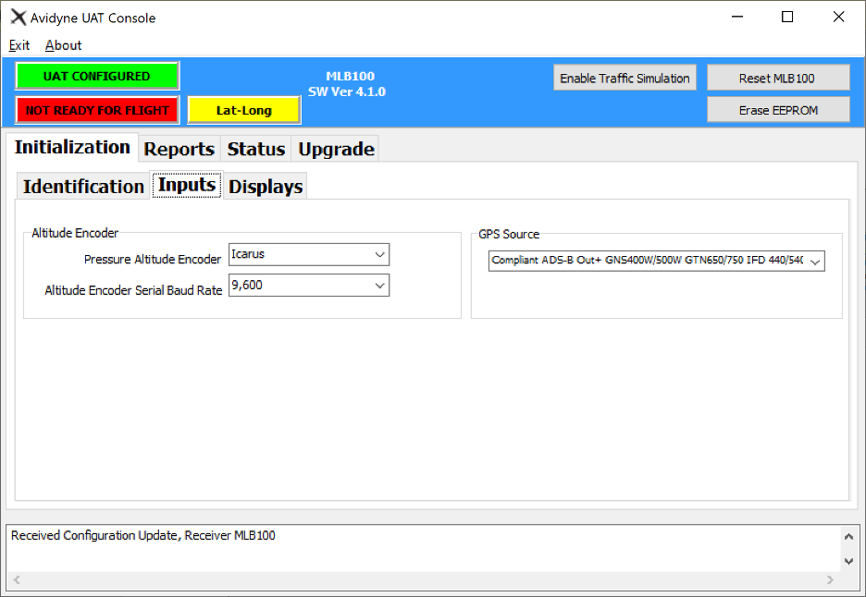Select the Inputs sub-tab
This screenshot has width=866, height=597.
pos(187,185)
